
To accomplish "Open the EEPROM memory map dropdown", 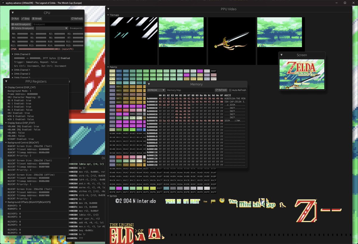I will tap(156, 90).
